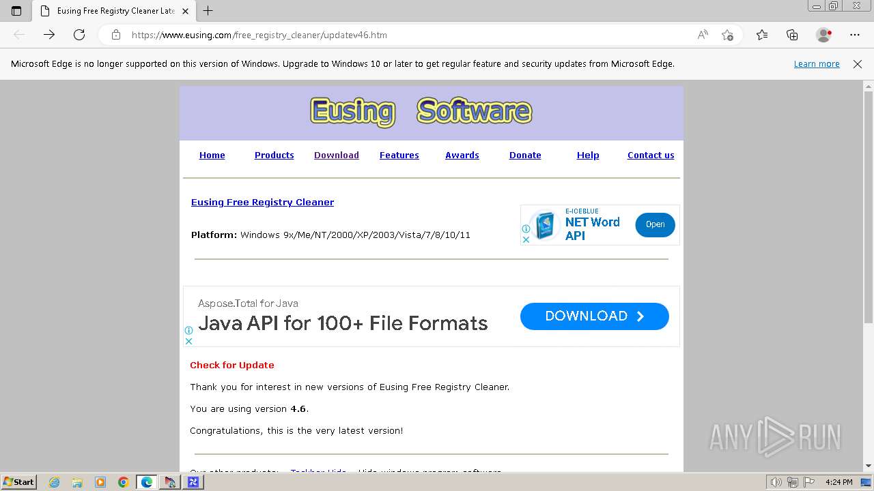
Task: Select the Microsoft Edge taskbar icon
Action: click(147, 482)
